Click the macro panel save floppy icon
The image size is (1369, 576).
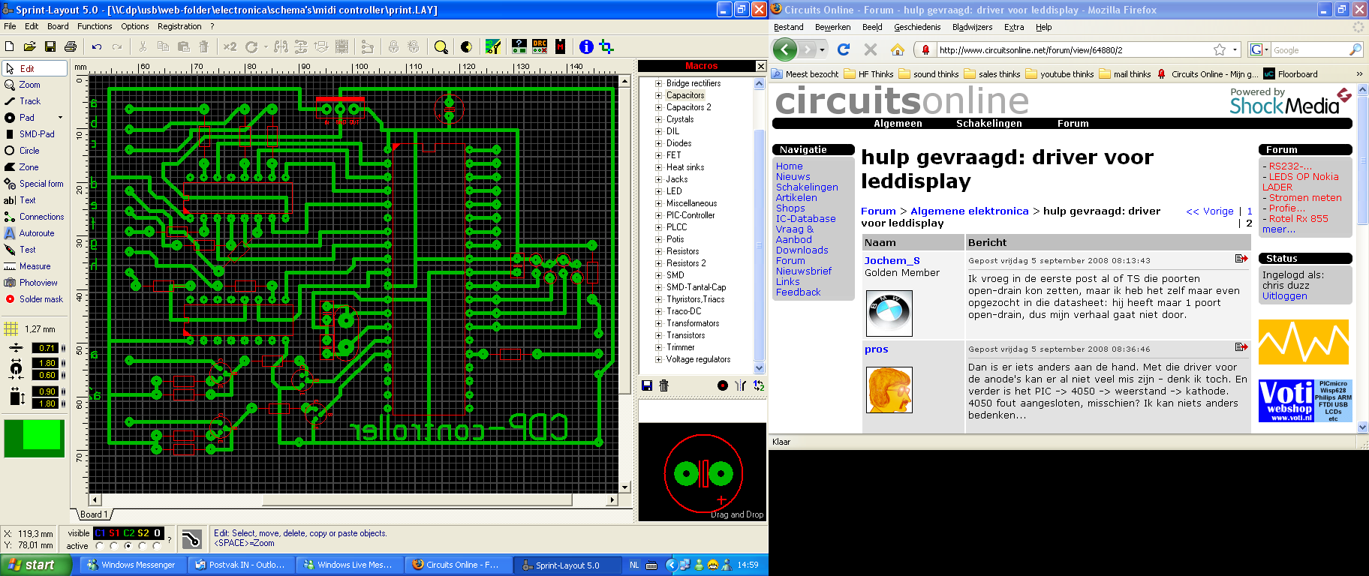pyautogui.click(x=647, y=385)
